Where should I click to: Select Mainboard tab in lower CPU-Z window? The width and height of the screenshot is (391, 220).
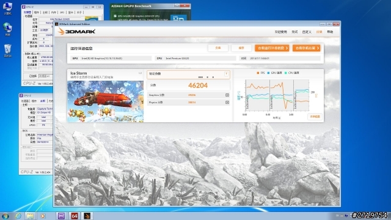coord(43,101)
